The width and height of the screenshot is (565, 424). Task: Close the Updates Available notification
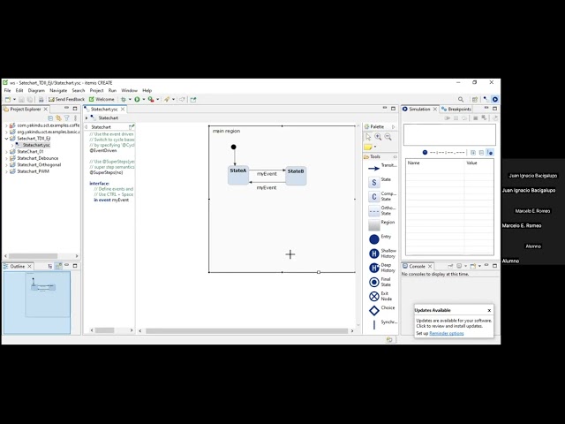tap(489, 310)
